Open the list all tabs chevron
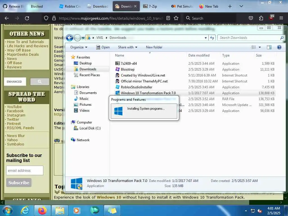The image size is (288, 216). (x=241, y=6)
